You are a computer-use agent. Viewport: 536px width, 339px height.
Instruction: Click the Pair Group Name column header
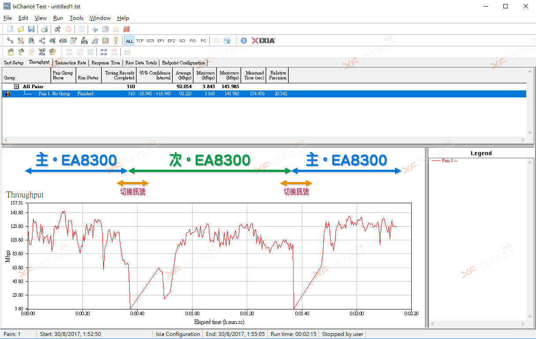(63, 75)
